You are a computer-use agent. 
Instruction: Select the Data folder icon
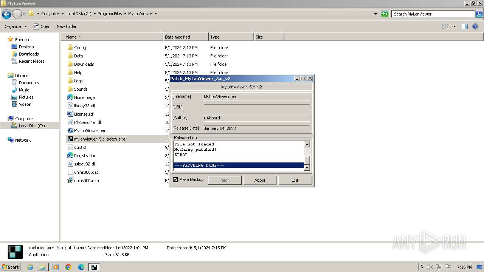pos(70,56)
